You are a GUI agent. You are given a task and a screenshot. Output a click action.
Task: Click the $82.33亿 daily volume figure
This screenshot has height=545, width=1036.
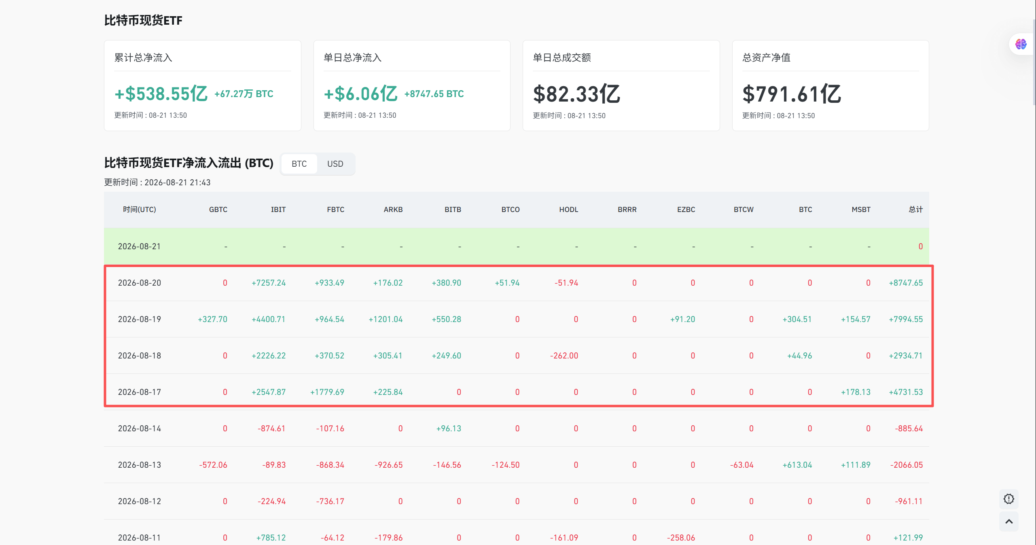tap(576, 94)
